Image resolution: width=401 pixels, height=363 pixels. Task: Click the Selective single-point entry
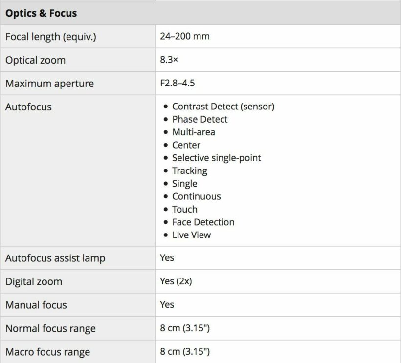click(217, 158)
